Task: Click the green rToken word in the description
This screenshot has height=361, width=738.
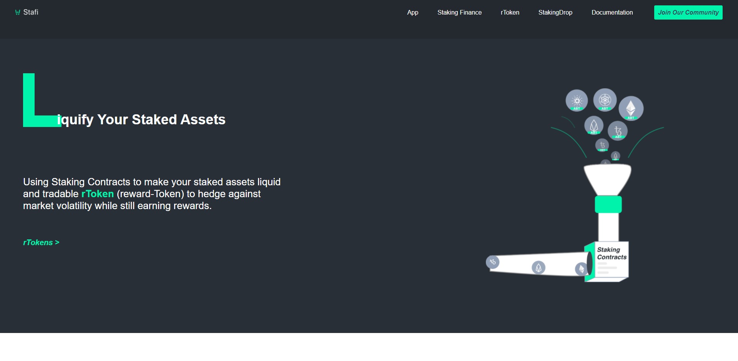Action: 98,194
